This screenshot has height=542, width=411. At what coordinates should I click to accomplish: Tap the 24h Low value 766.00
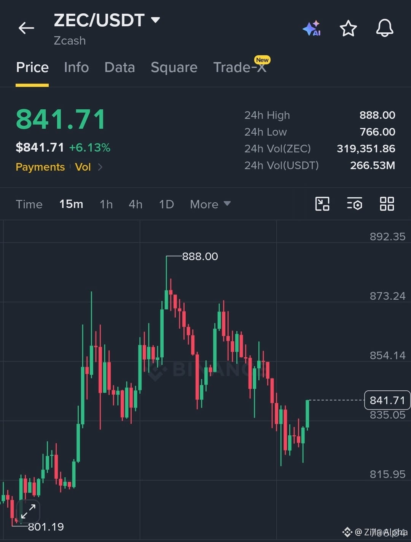click(x=377, y=132)
